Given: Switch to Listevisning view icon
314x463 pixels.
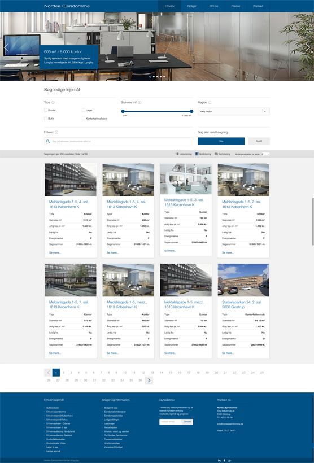Looking at the screenshot, I should 177,154.
